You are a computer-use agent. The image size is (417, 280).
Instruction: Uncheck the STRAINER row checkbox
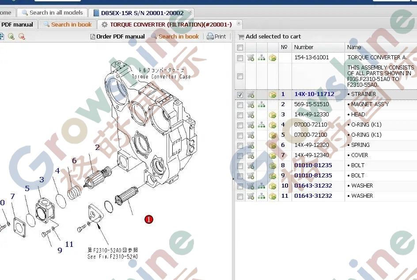240,95
